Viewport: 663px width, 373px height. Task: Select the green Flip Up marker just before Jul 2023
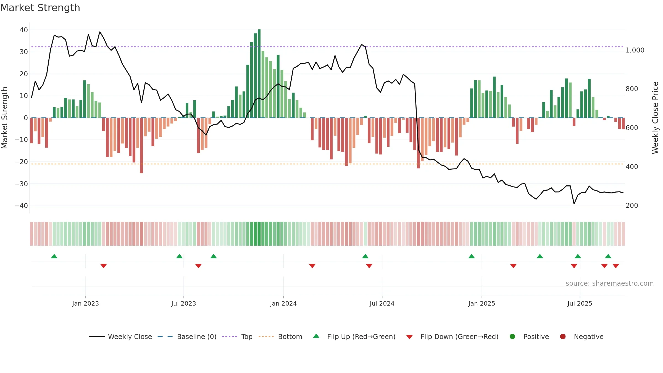(179, 256)
